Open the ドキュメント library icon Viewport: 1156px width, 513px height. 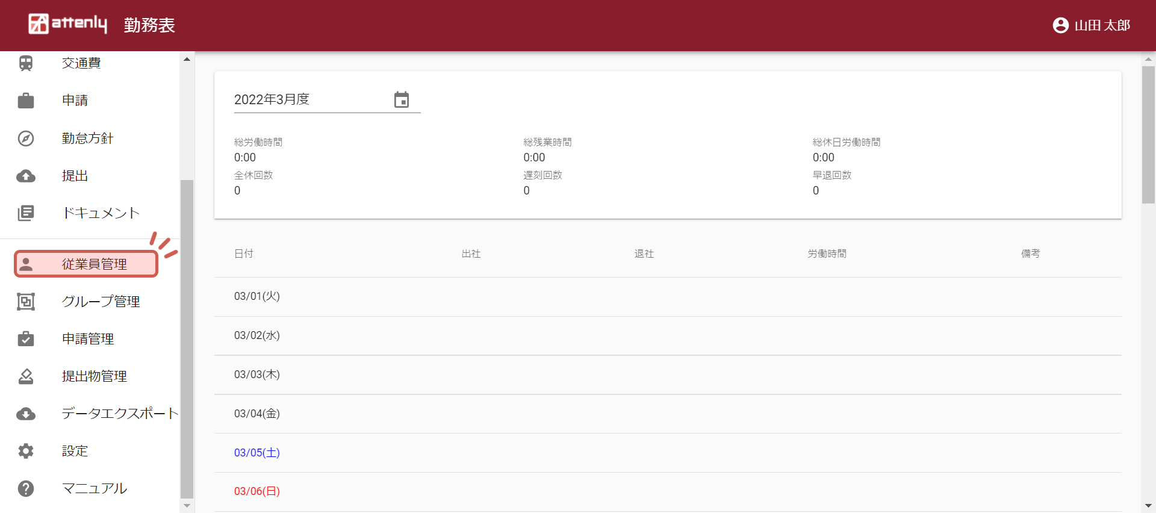(x=26, y=213)
